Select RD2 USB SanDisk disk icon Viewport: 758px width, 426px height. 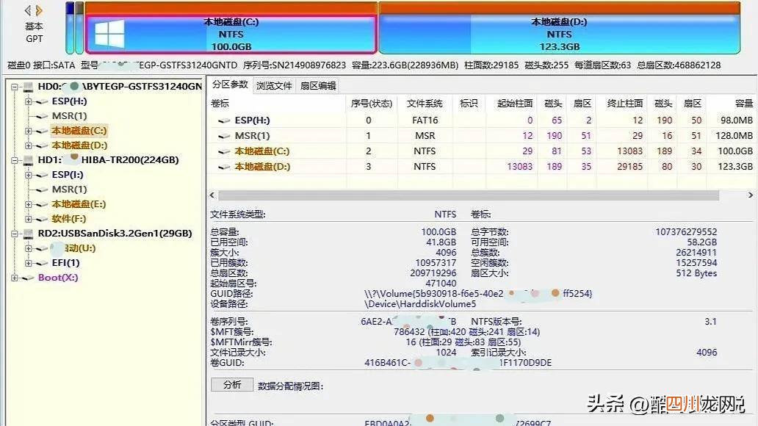28,234
